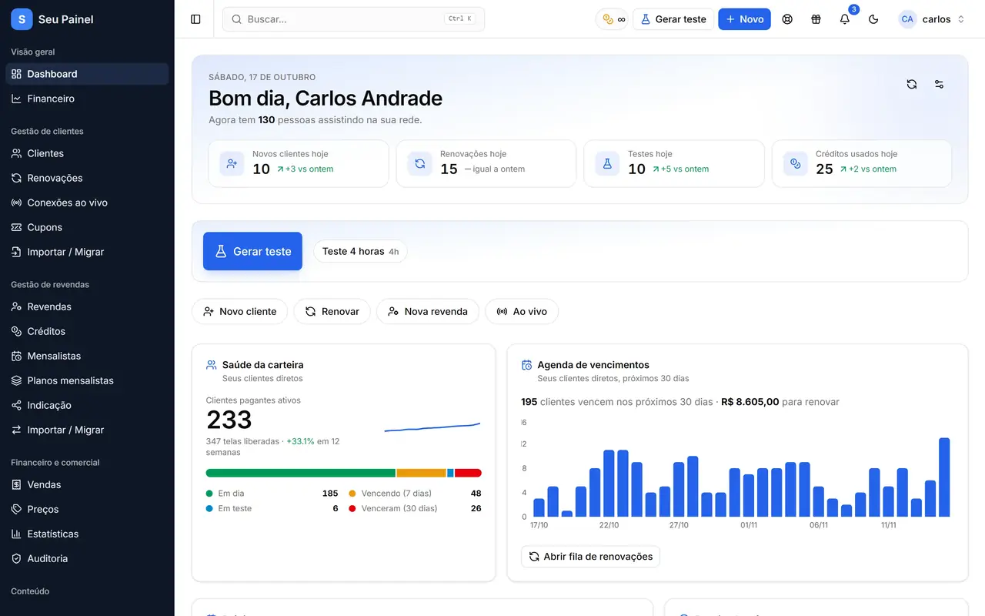Click the Ao vivo quick action button
Screen dimensions: 985x616
point(522,311)
